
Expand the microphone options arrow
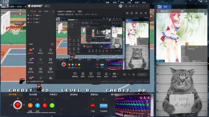pos(109,74)
